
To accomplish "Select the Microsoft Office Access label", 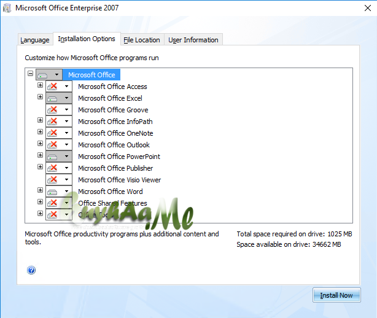I will pos(112,87).
